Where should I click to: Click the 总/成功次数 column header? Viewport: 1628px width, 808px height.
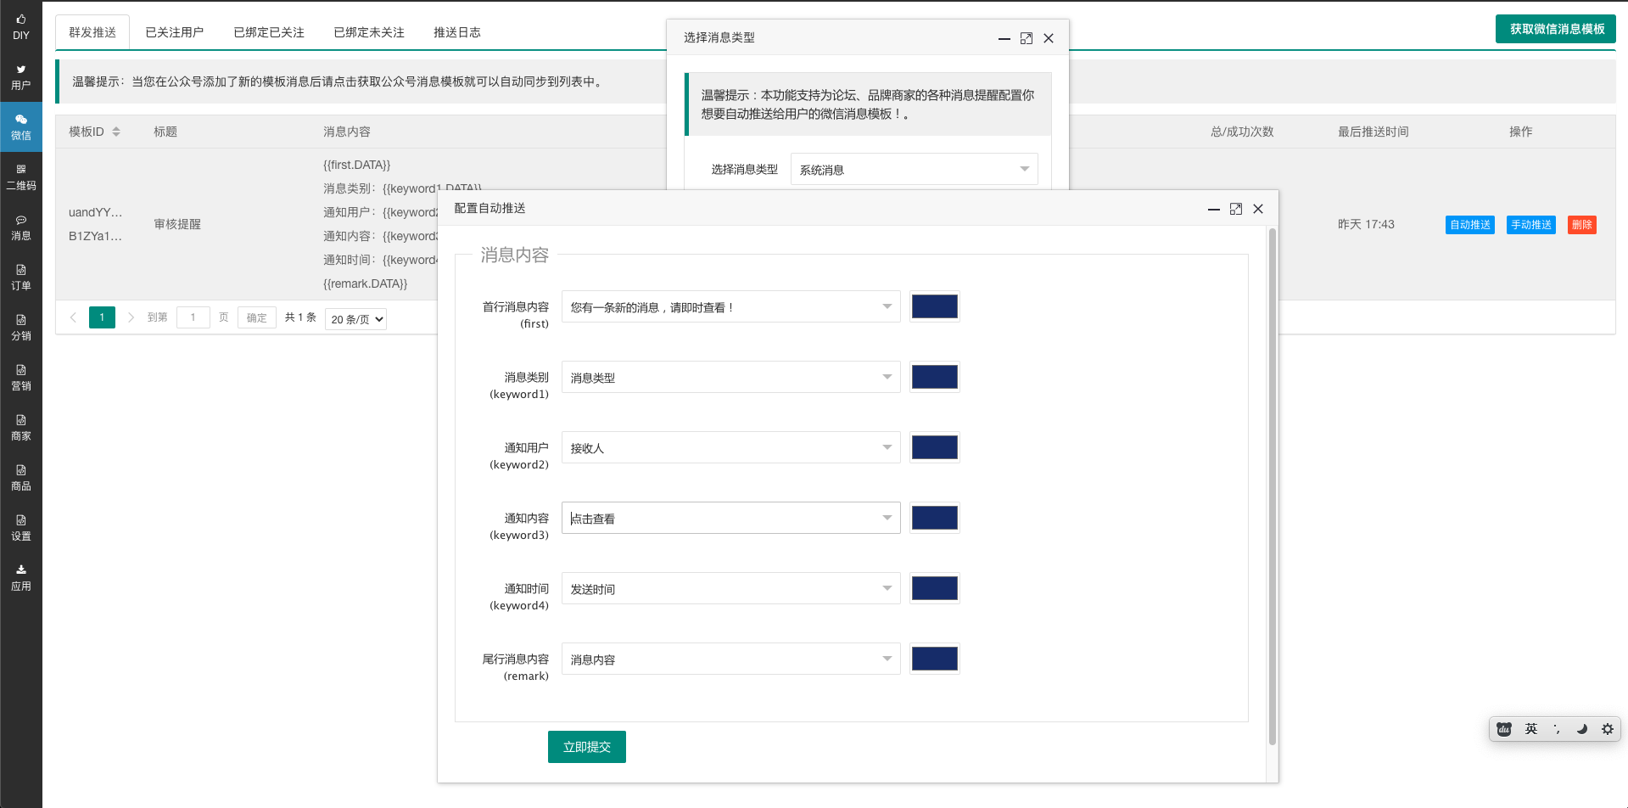(x=1242, y=132)
